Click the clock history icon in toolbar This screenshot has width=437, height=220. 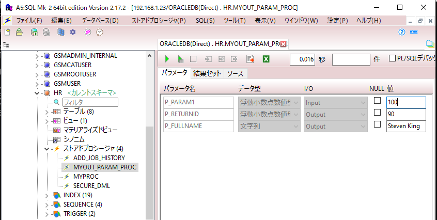(100, 32)
